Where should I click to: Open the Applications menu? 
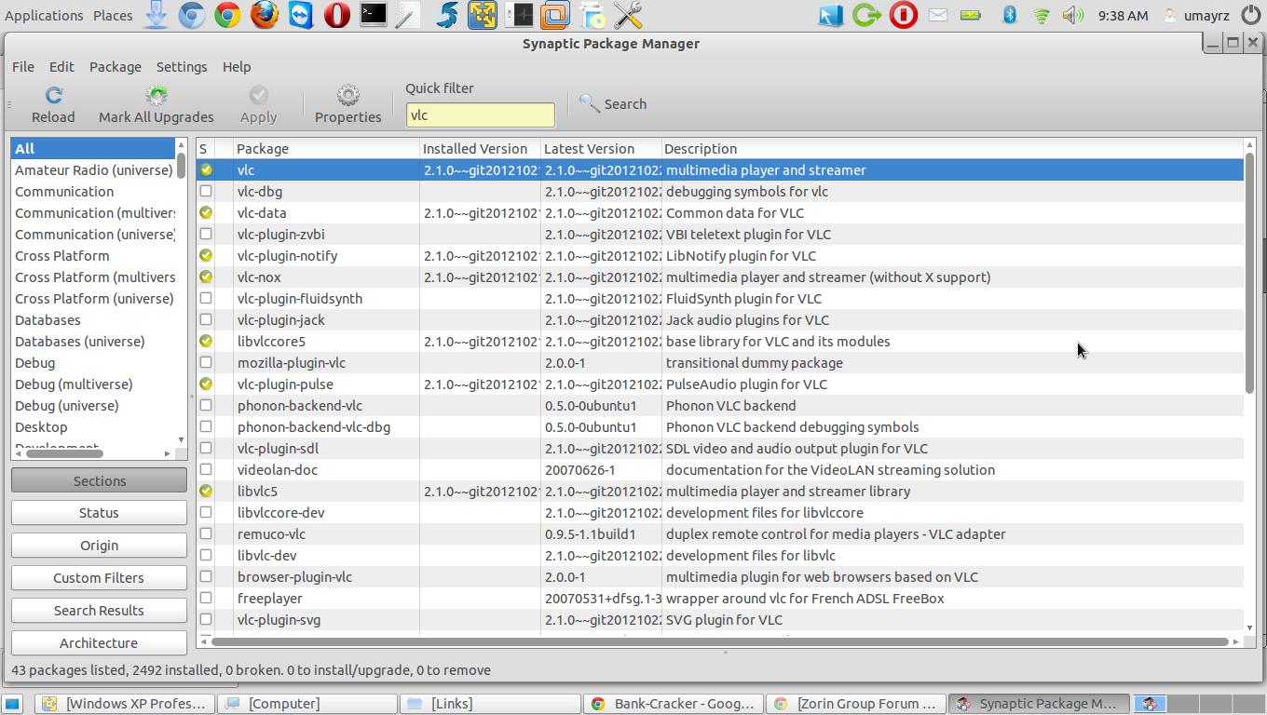44,16
